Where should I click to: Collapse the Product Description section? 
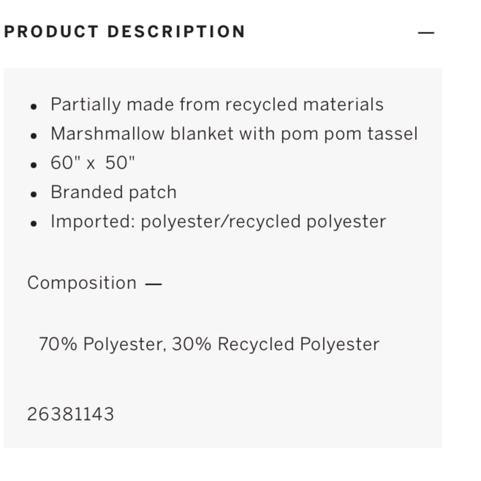426,33
